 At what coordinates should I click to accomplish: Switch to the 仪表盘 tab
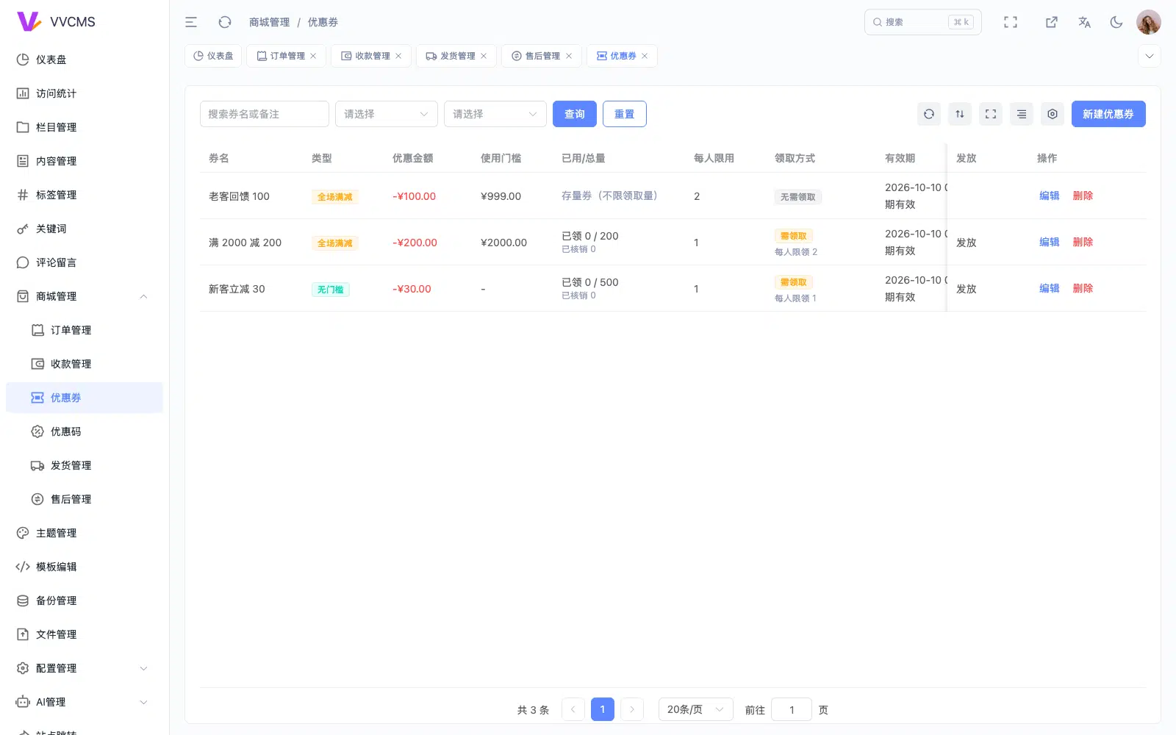click(214, 56)
